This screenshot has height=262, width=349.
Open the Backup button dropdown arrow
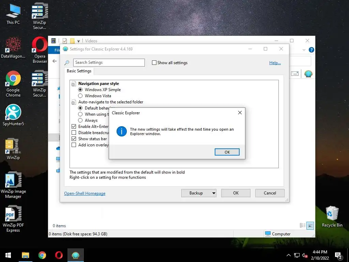tap(214, 193)
